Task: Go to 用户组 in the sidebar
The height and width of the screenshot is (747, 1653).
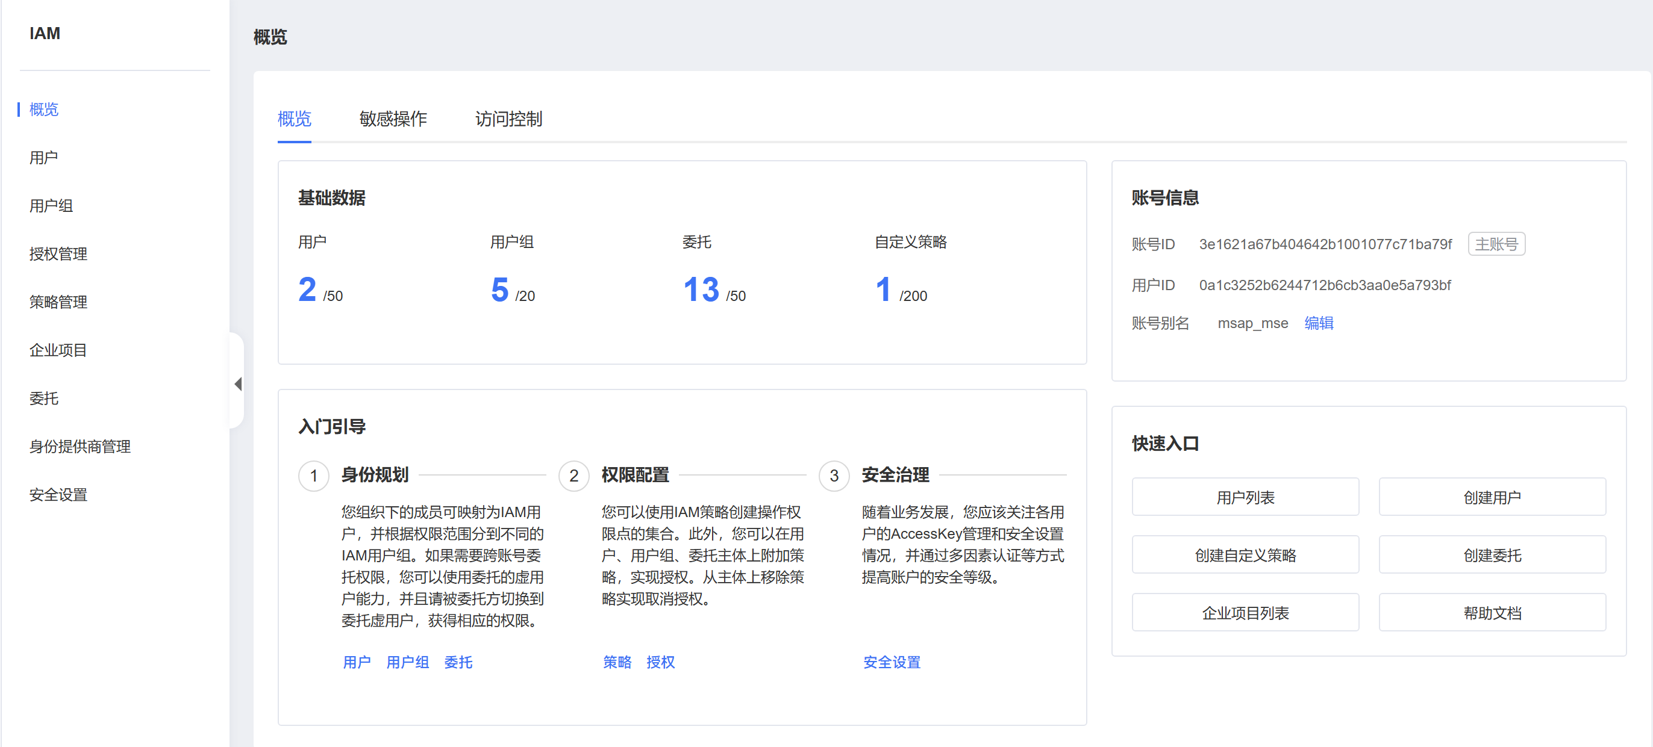Action: [51, 206]
